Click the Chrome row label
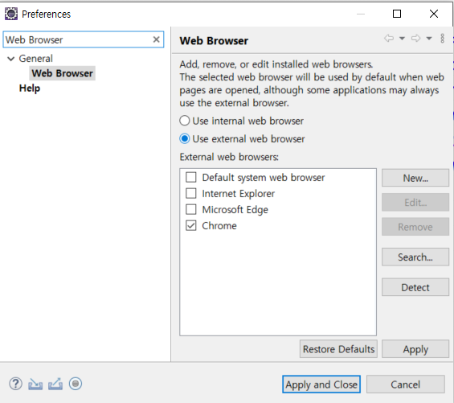This screenshot has height=403, width=454. pos(219,225)
